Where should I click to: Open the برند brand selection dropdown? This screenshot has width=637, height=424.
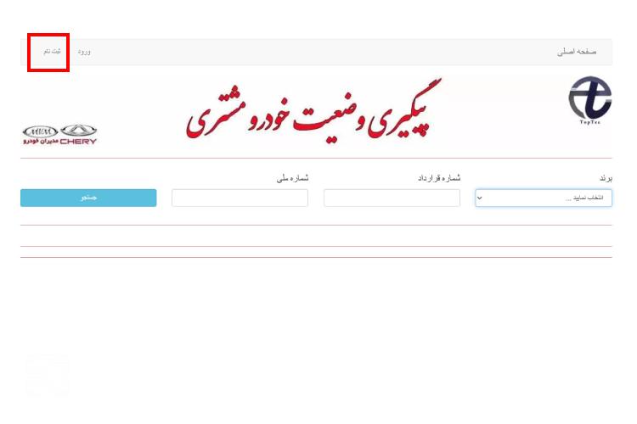[544, 198]
